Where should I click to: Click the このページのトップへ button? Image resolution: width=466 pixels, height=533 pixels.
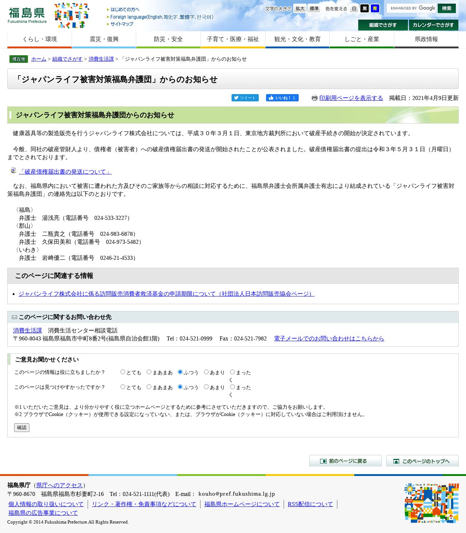click(x=422, y=461)
